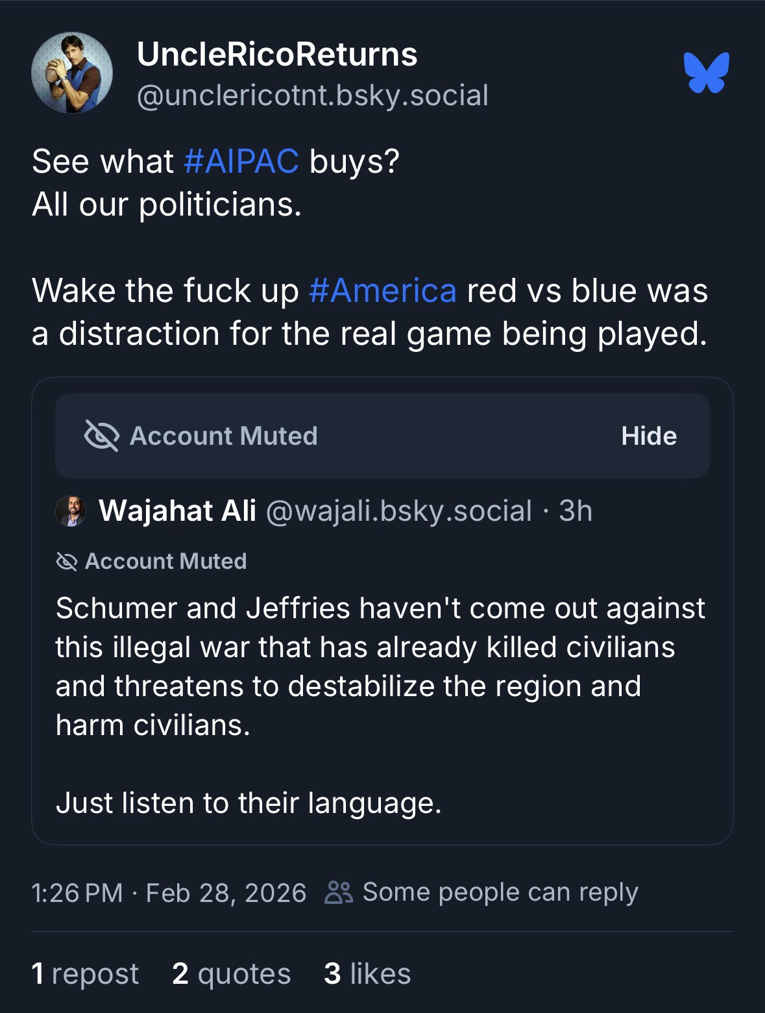765x1013 pixels.
Task: Click the small muted-eye icon under Wajahat Ali
Action: point(66,561)
